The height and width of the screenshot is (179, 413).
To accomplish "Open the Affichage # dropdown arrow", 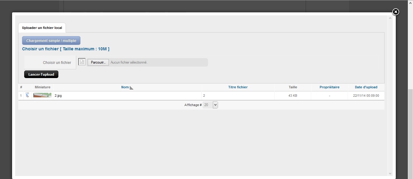I will pyautogui.click(x=215, y=105).
